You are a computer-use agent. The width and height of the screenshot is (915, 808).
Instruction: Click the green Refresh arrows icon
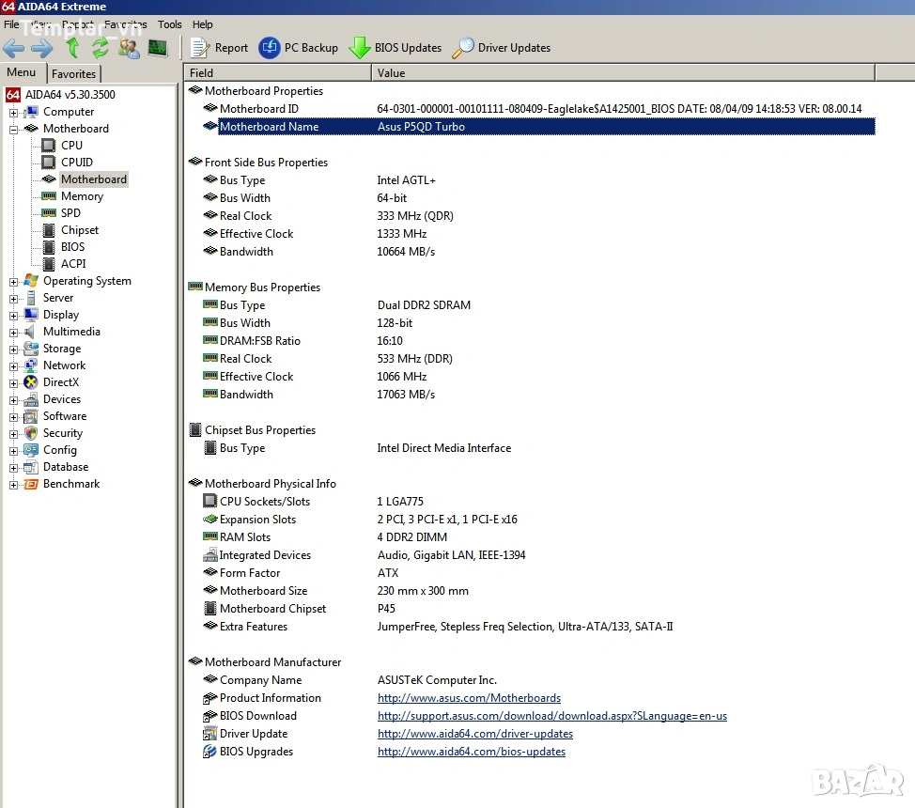100,48
